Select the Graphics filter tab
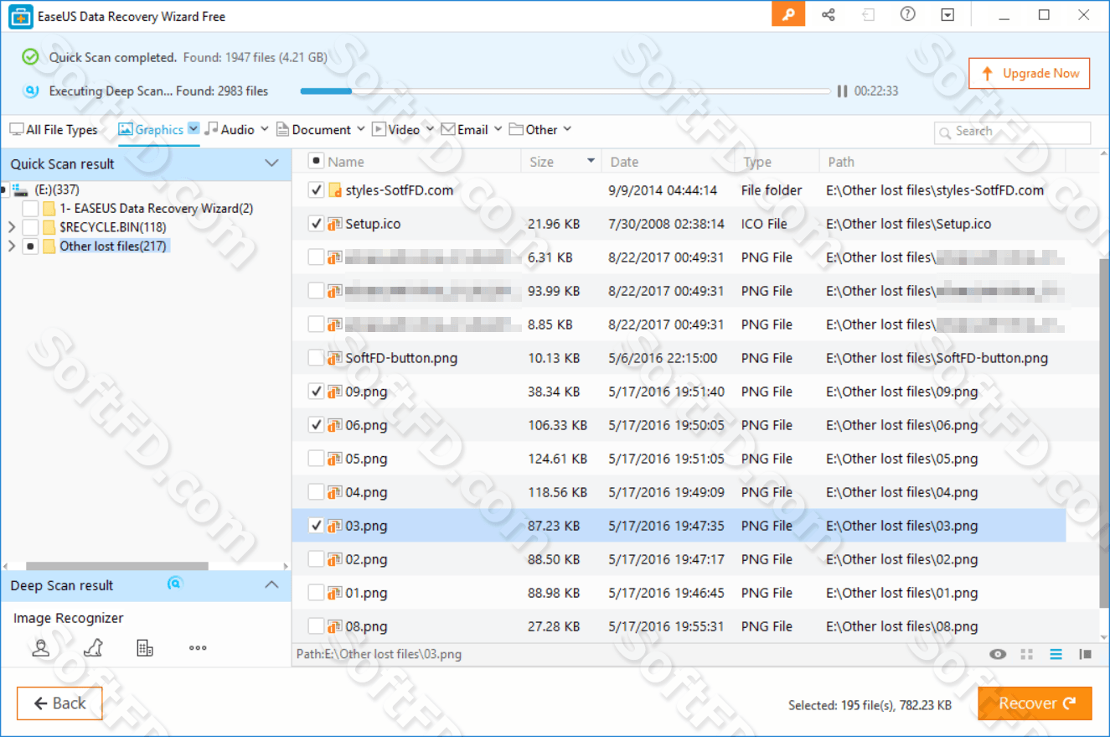 tap(151, 130)
